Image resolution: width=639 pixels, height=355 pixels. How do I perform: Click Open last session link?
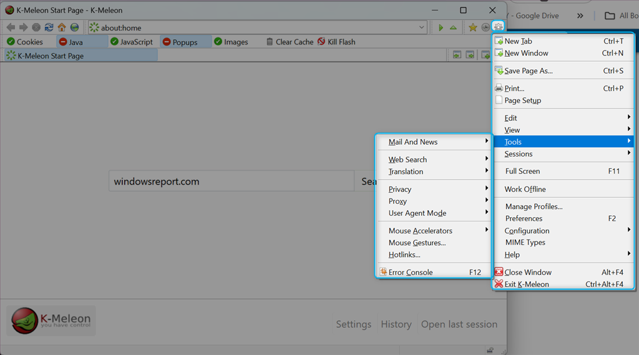[x=459, y=324]
